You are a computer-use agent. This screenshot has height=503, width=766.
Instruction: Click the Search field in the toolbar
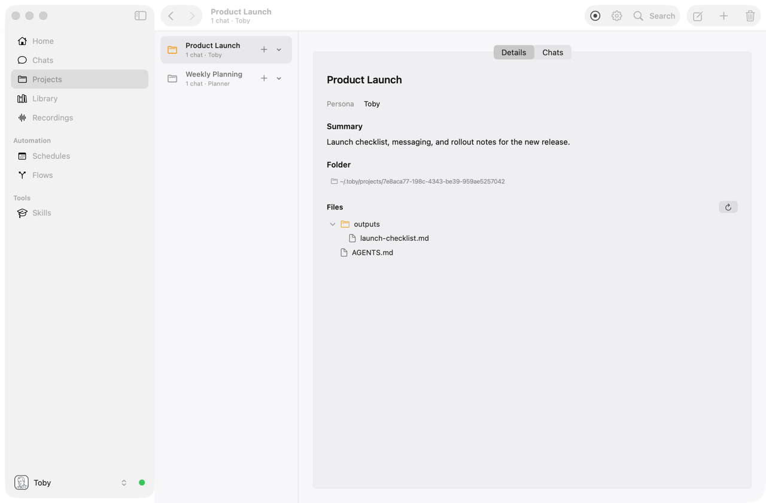[x=654, y=16]
